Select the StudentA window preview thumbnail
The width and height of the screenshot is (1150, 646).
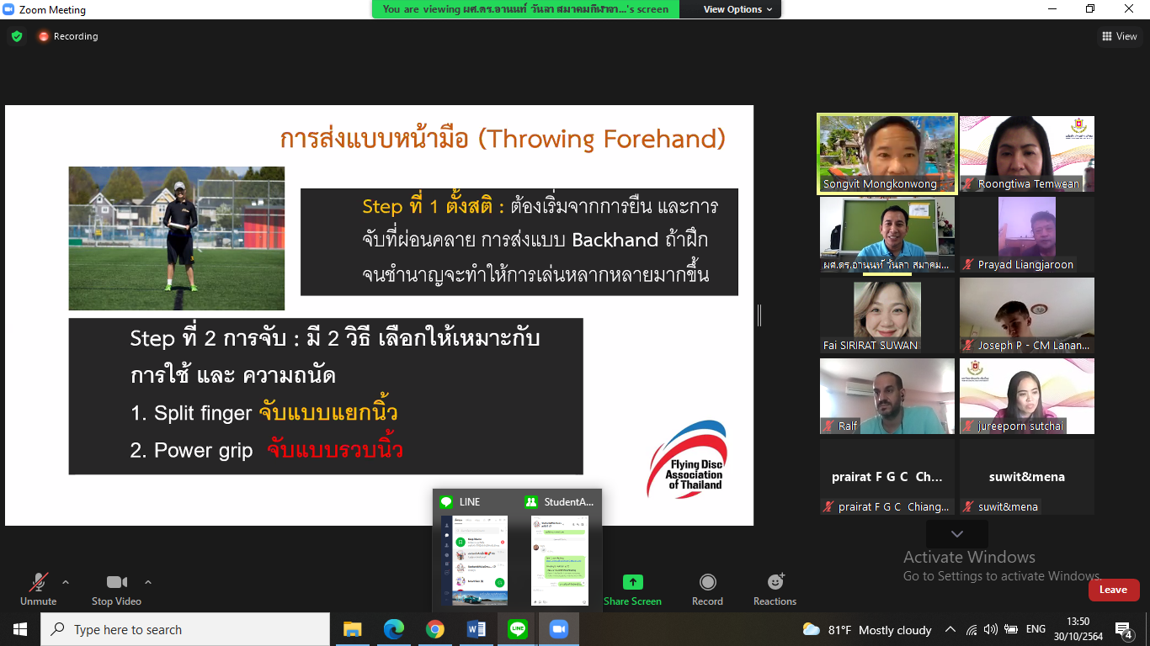(559, 559)
